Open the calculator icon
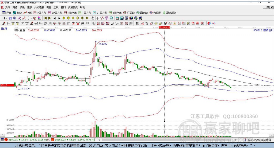274x148 pixels. pyautogui.click(x=122, y=18)
